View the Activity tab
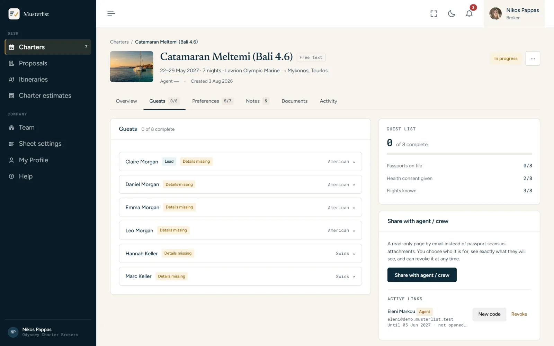The width and height of the screenshot is (554, 346). 328,101
